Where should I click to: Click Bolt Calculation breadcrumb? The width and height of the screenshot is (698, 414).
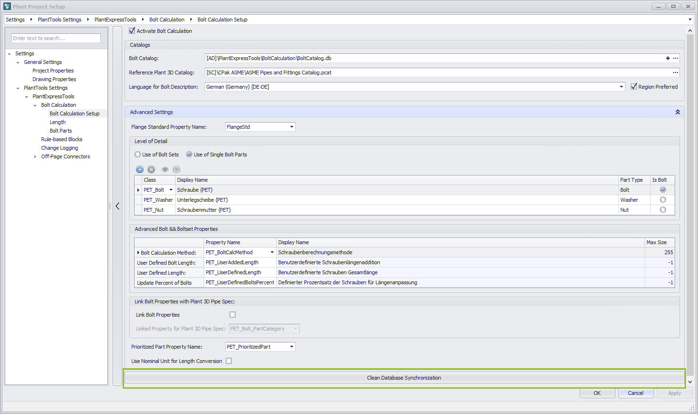[167, 20]
